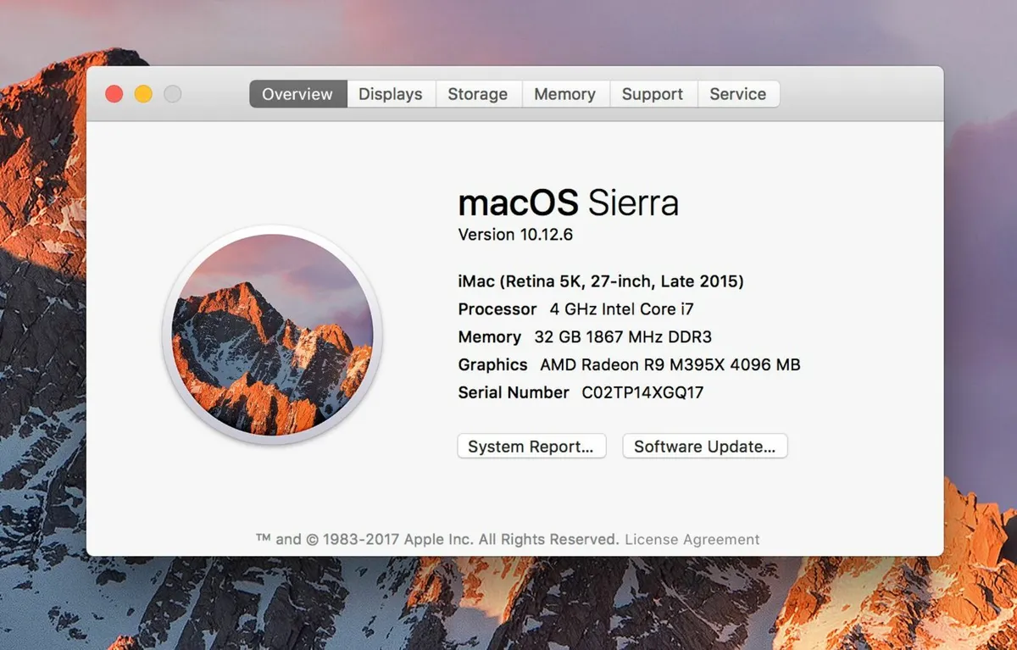Switch to the Service tab
This screenshot has height=650, width=1017.
click(x=738, y=94)
